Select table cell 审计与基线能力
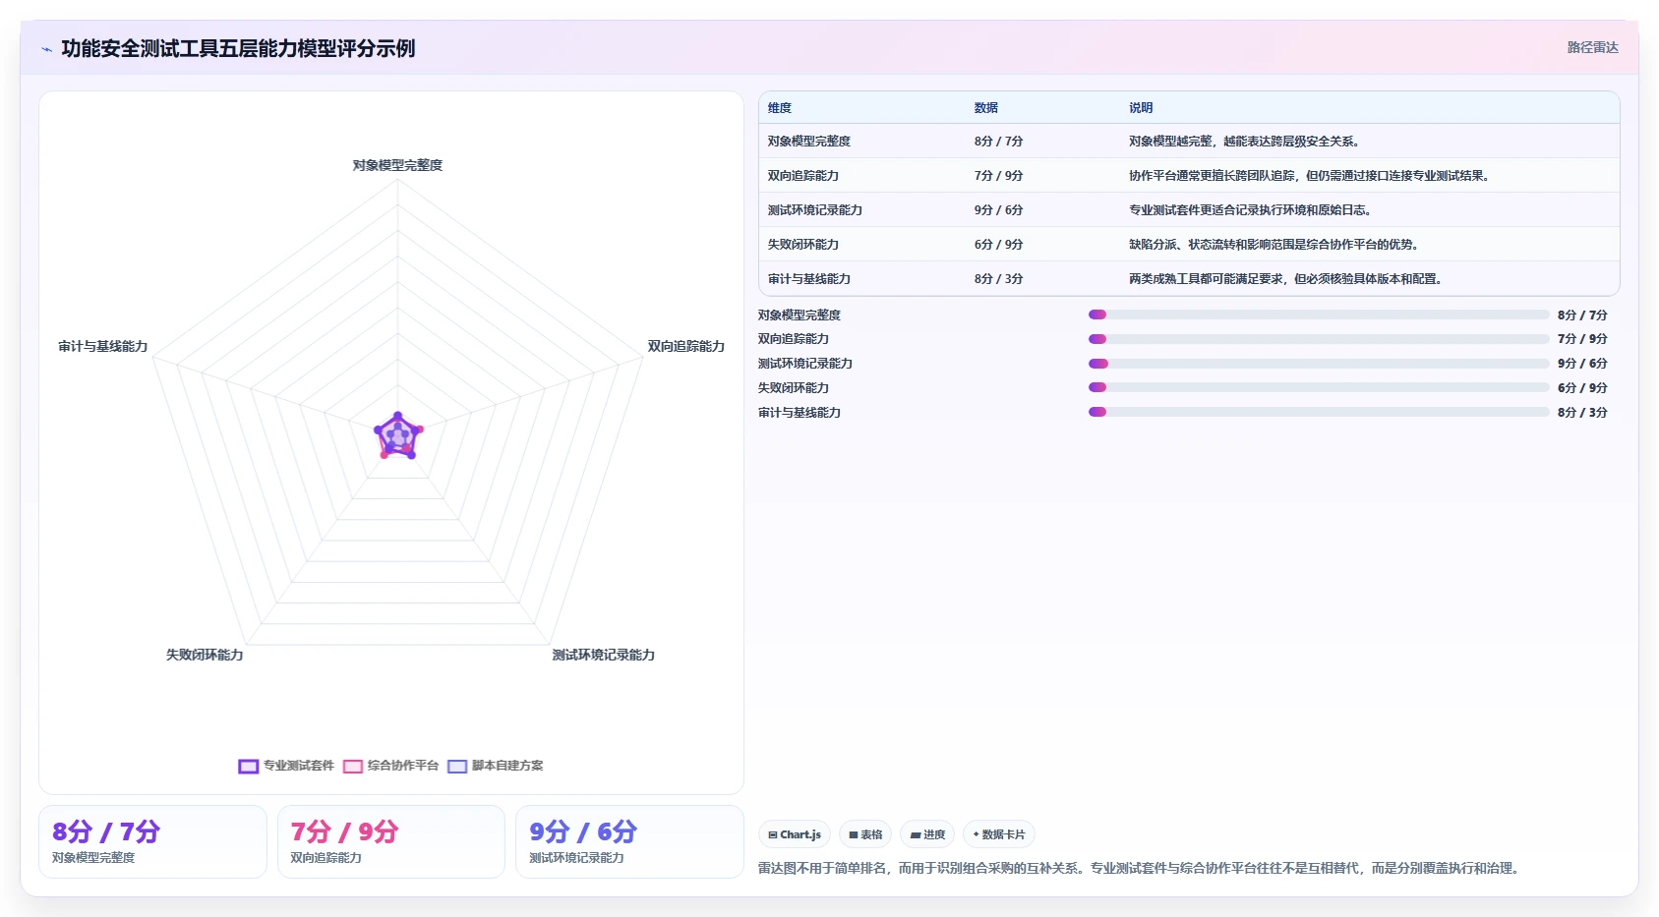 click(x=809, y=279)
